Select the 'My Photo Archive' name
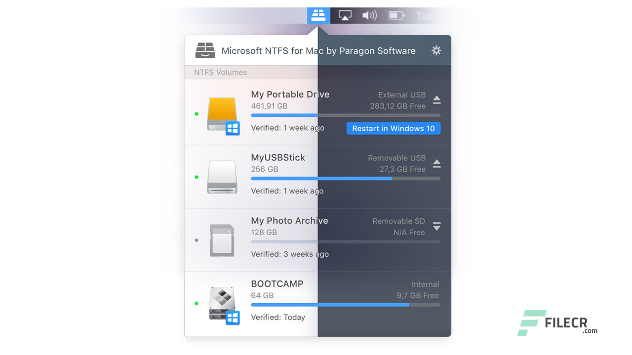Screen dimensions: 632x355 [289, 220]
